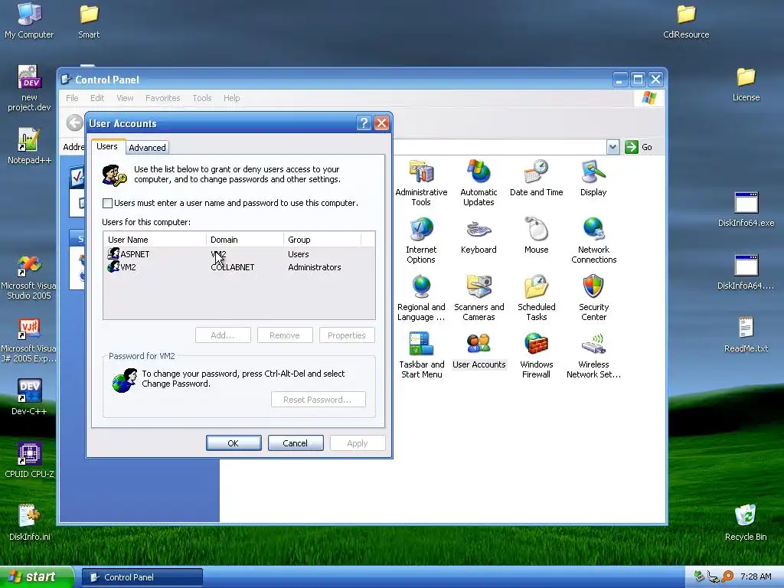This screenshot has height=588, width=784.
Task: Select Dev-C++ desktop shortcut
Action: [x=29, y=397]
